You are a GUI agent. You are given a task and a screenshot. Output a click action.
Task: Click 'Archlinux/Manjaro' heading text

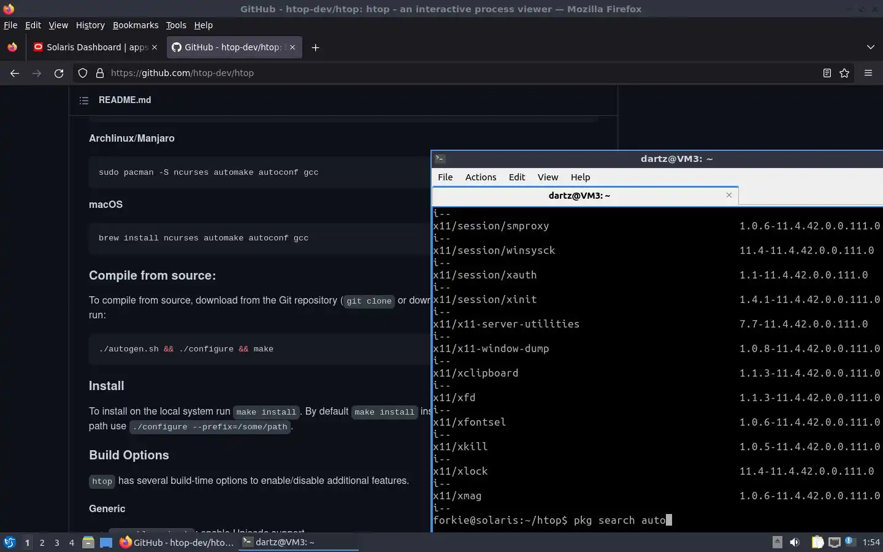[x=131, y=138]
